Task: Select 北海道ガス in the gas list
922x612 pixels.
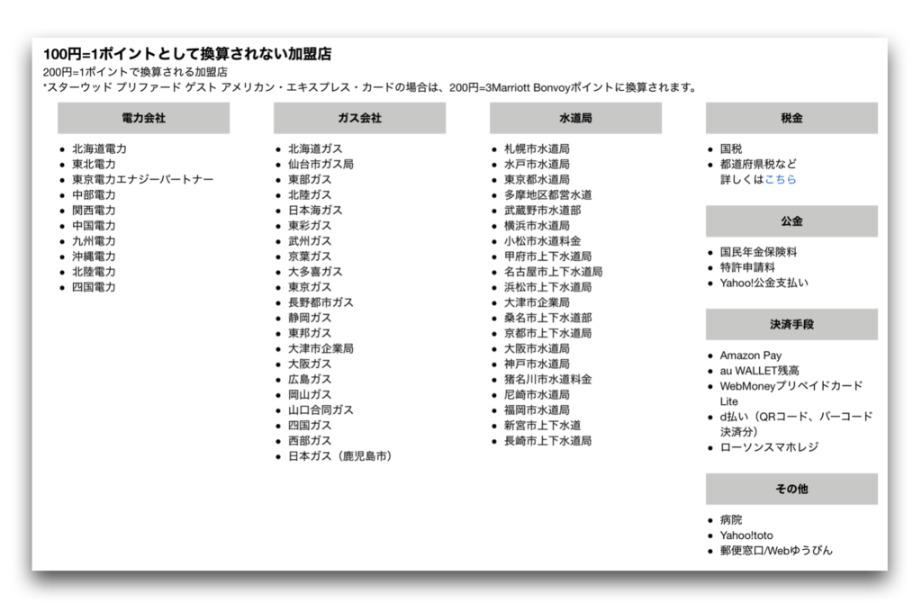Action: (315, 148)
